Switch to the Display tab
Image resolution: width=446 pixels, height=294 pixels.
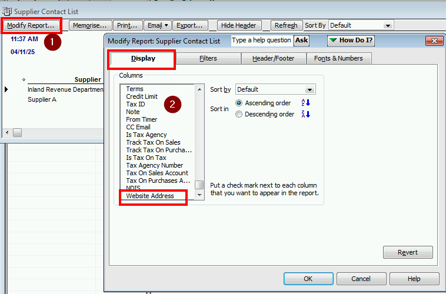click(x=143, y=59)
